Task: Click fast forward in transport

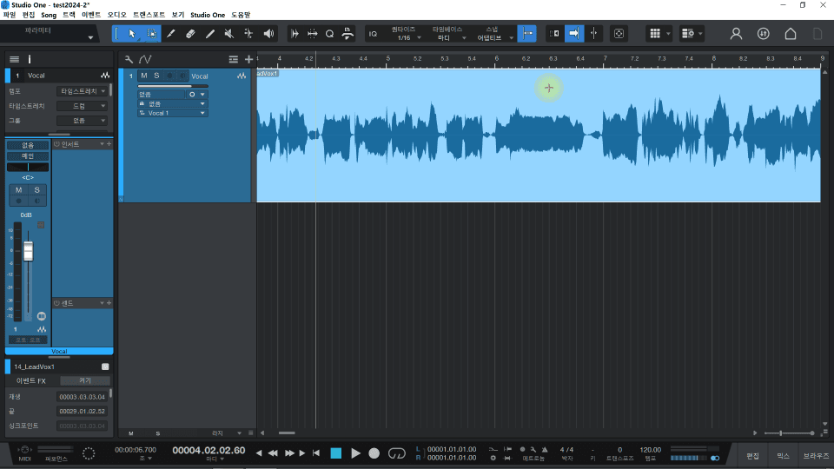Action: click(x=289, y=453)
